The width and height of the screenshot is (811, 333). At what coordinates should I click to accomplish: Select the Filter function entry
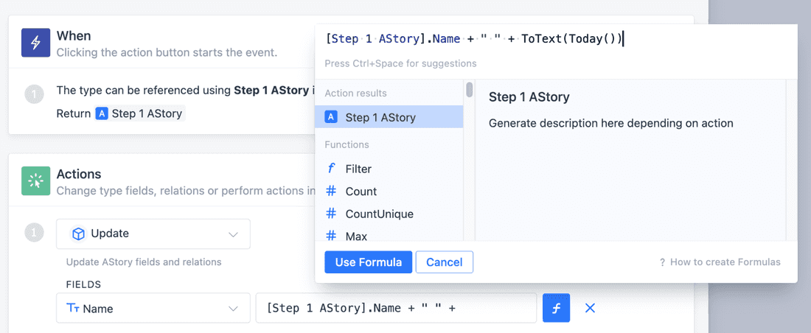click(x=358, y=169)
